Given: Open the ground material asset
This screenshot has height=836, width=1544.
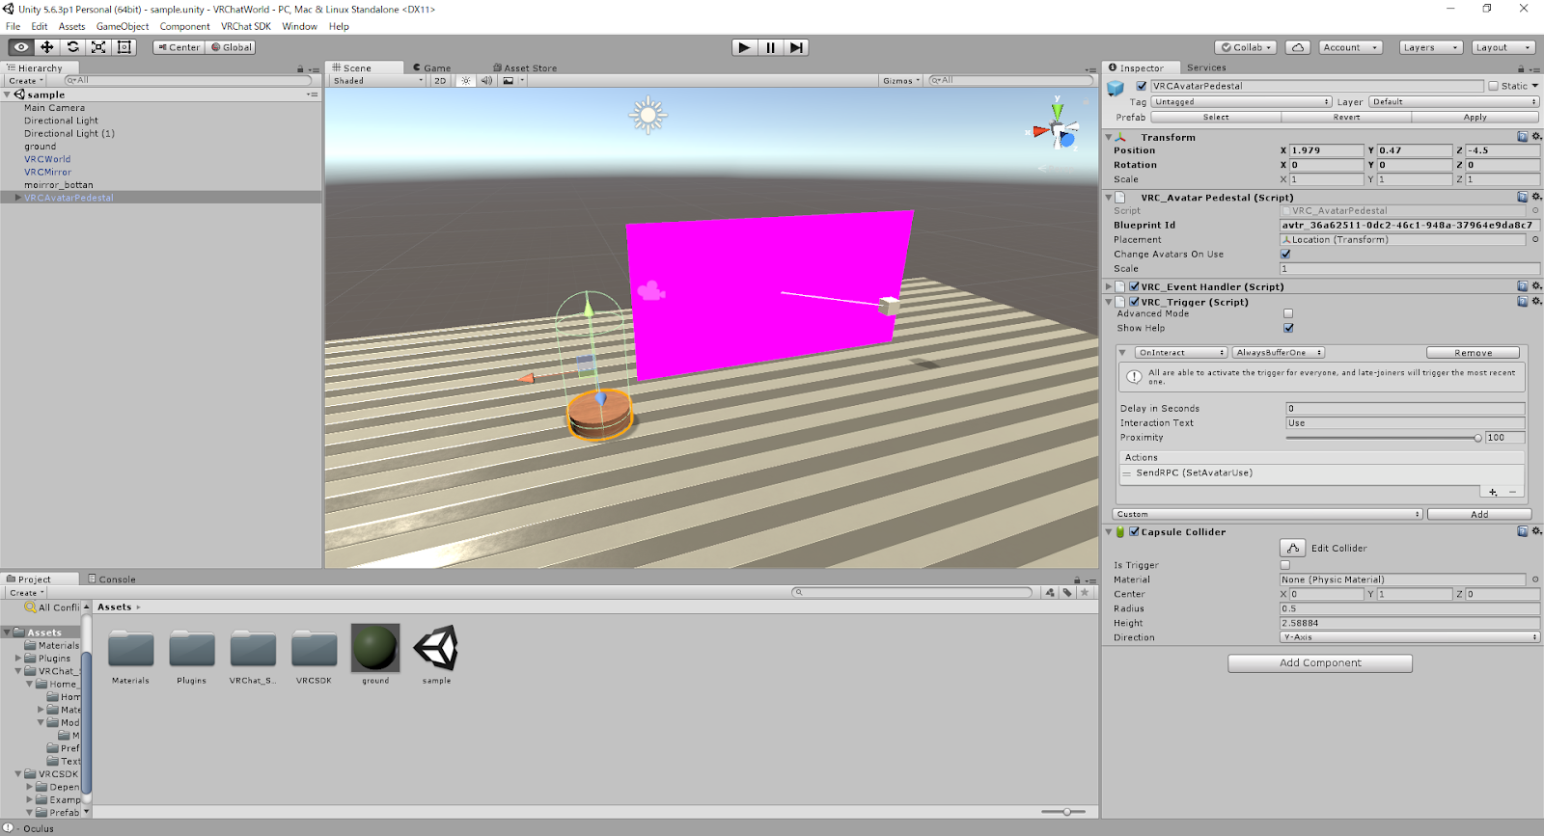Looking at the screenshot, I should pos(375,647).
